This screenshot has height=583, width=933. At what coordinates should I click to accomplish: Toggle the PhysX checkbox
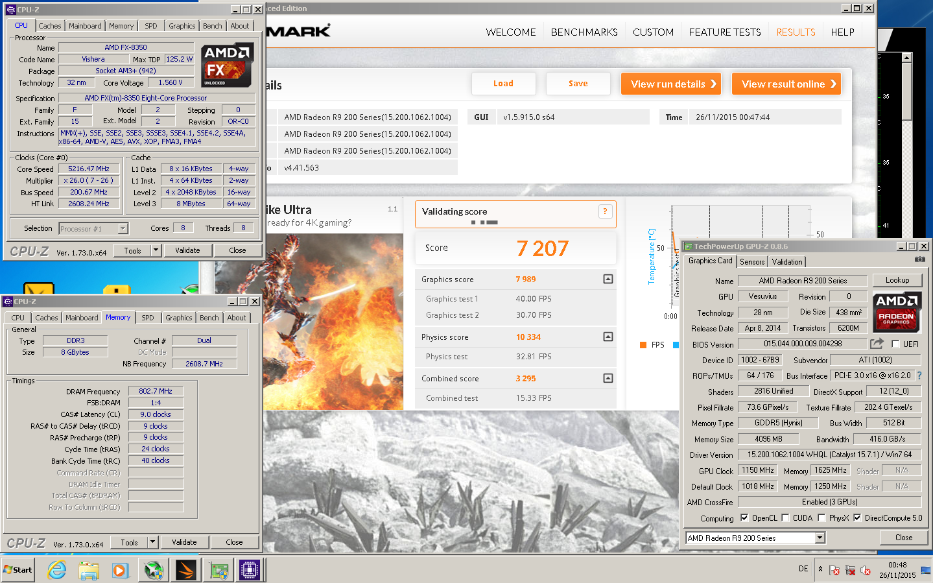tap(821, 518)
